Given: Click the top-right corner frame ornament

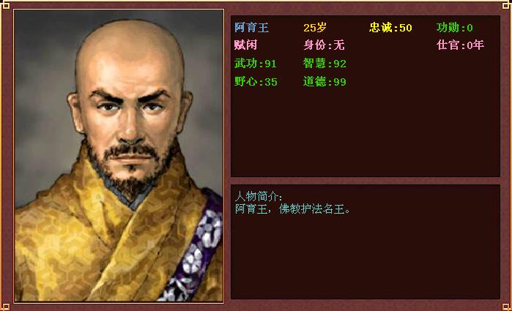Looking at the screenshot, I should 506,4.
